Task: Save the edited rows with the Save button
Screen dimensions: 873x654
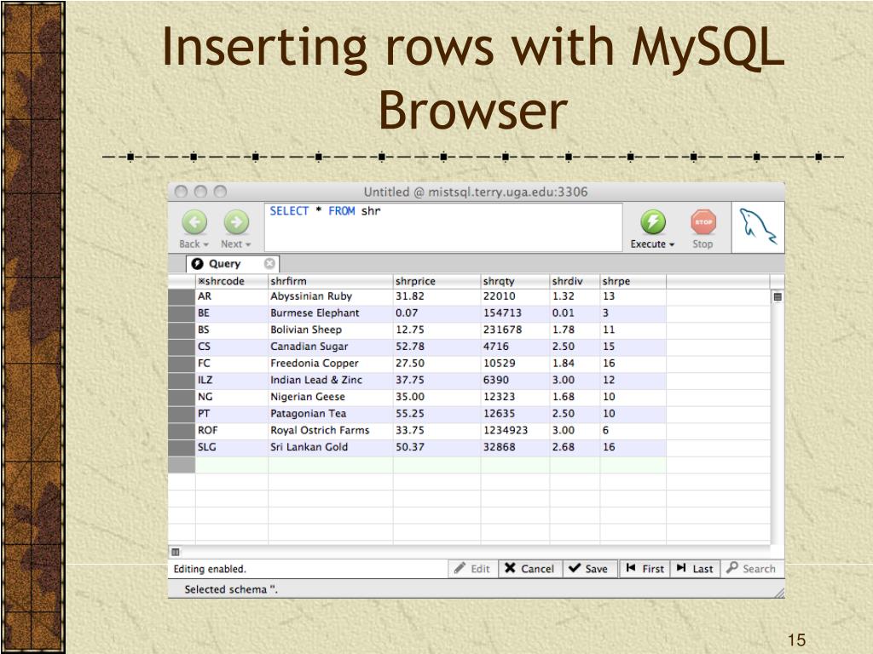Action: coord(589,569)
